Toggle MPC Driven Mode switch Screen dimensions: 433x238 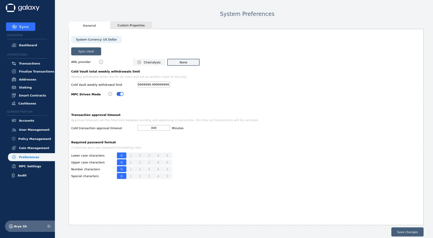coord(120,94)
